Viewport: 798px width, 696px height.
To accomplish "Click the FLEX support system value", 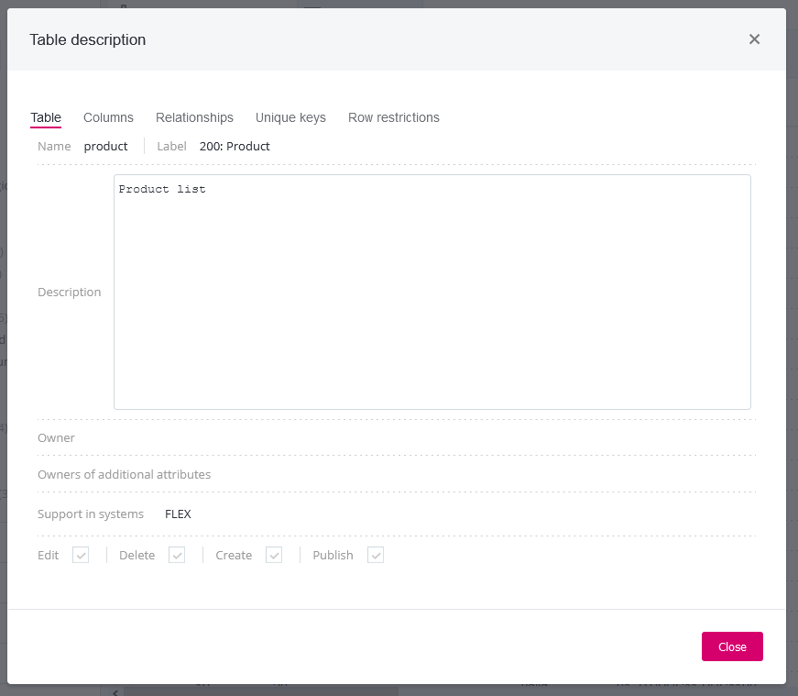I will (x=178, y=514).
